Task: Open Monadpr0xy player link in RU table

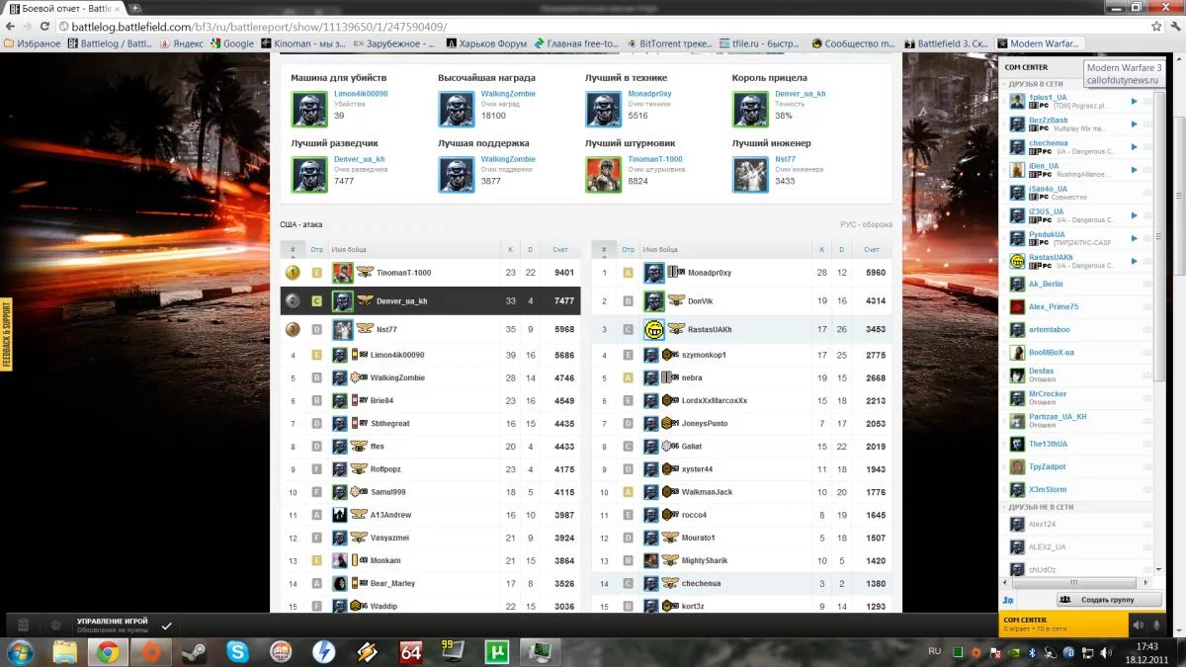Action: click(x=710, y=273)
